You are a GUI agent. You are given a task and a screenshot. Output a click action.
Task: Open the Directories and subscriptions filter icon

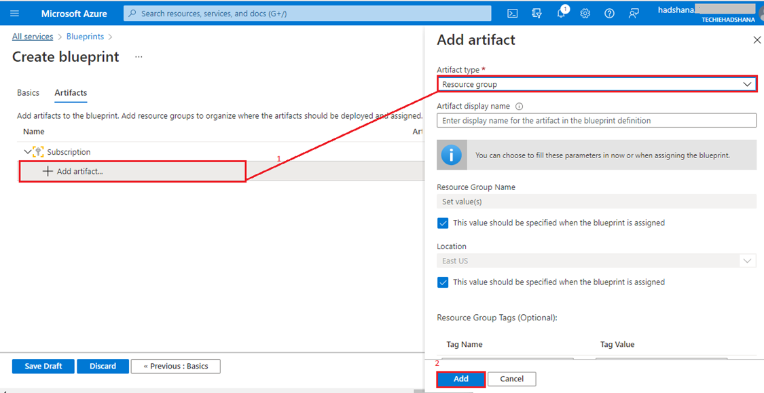(x=536, y=13)
